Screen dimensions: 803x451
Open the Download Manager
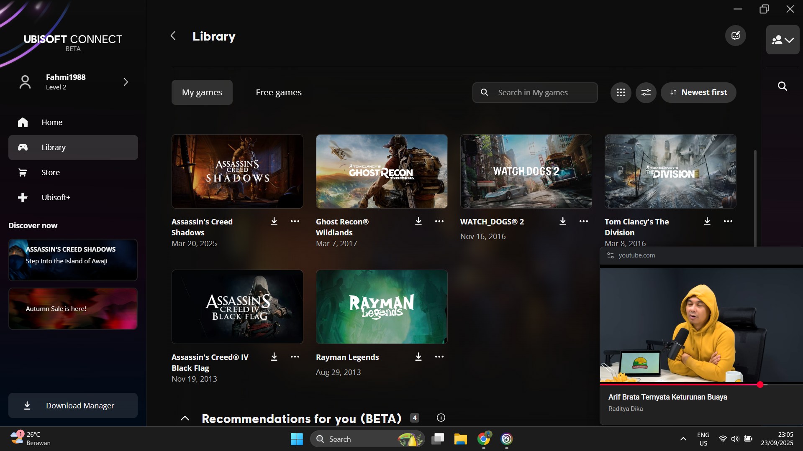coord(73,405)
